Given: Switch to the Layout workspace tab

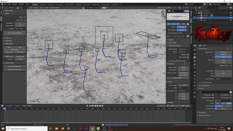Looking at the screenshot, I should click(35, 5).
